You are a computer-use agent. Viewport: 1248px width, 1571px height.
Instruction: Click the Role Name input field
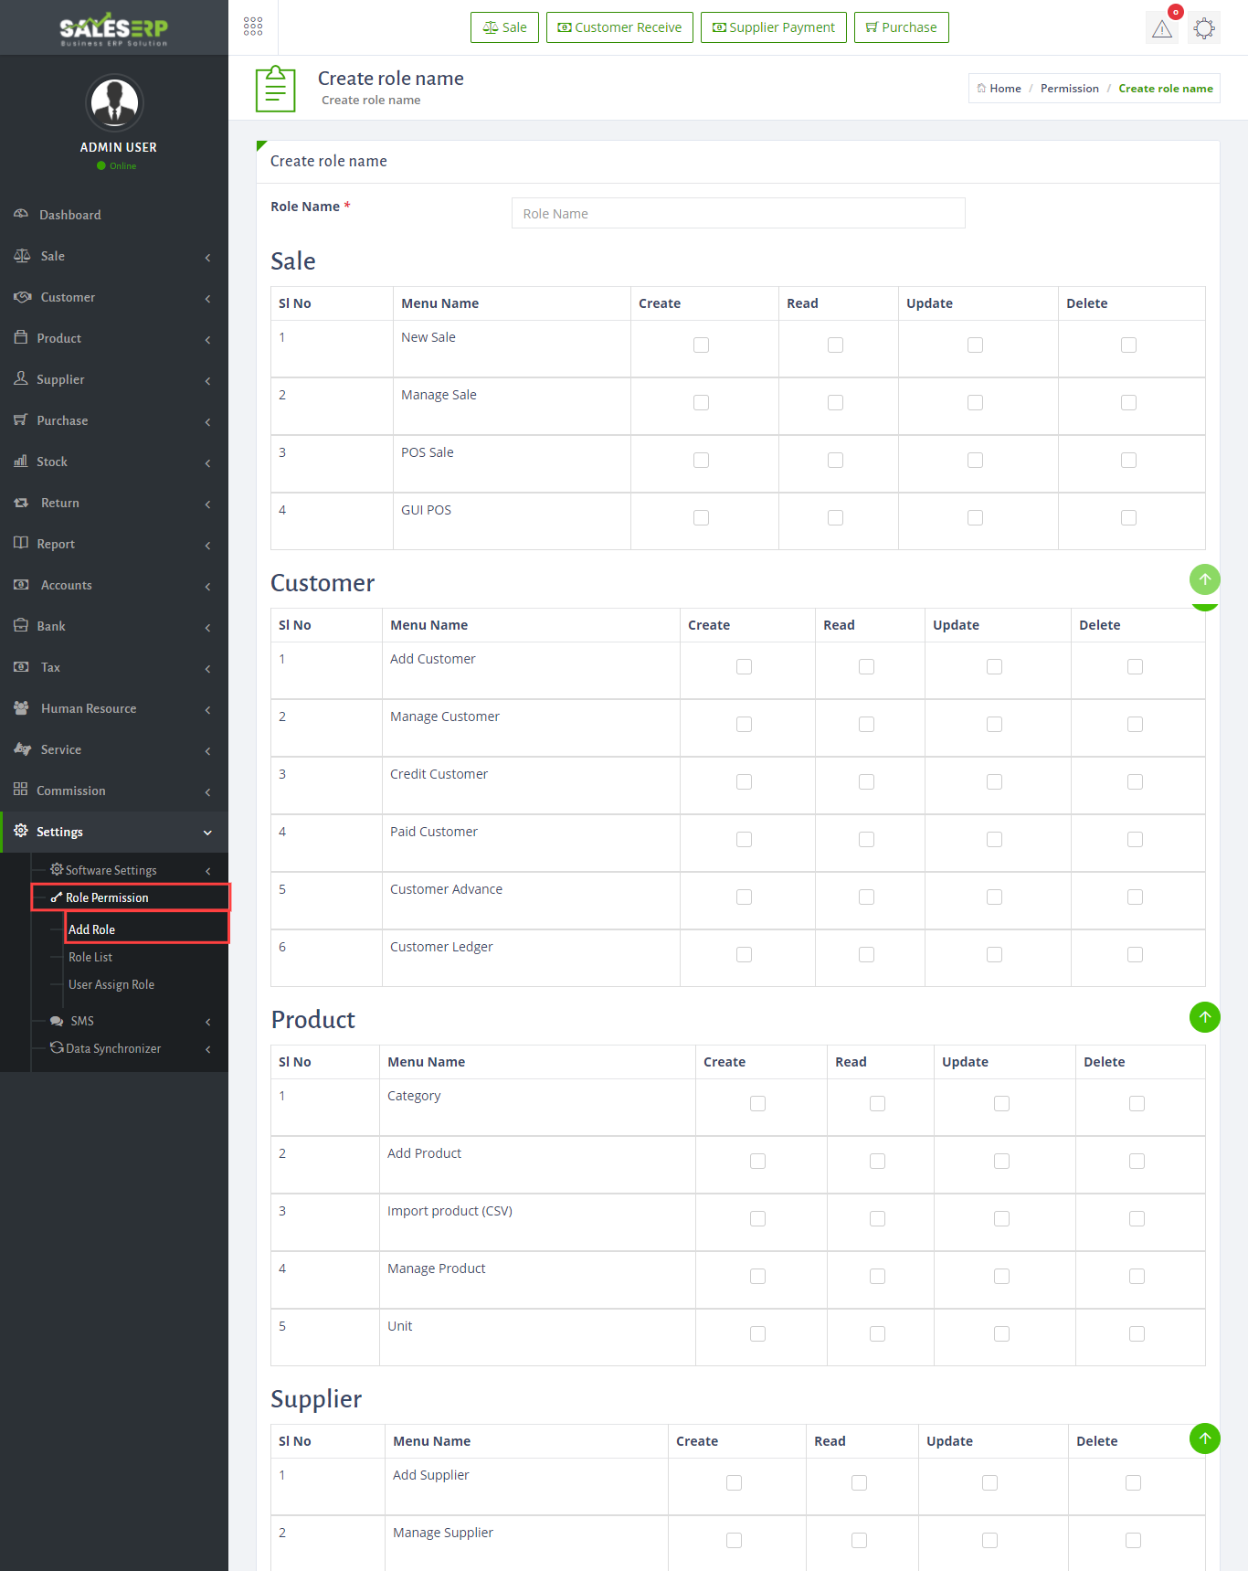738,214
